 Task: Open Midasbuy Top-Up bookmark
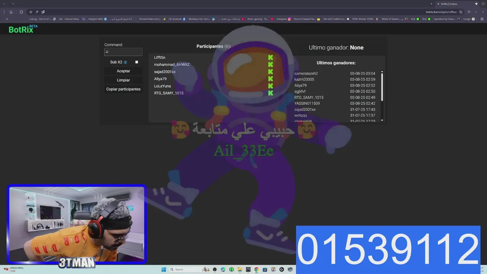[x=202, y=19]
